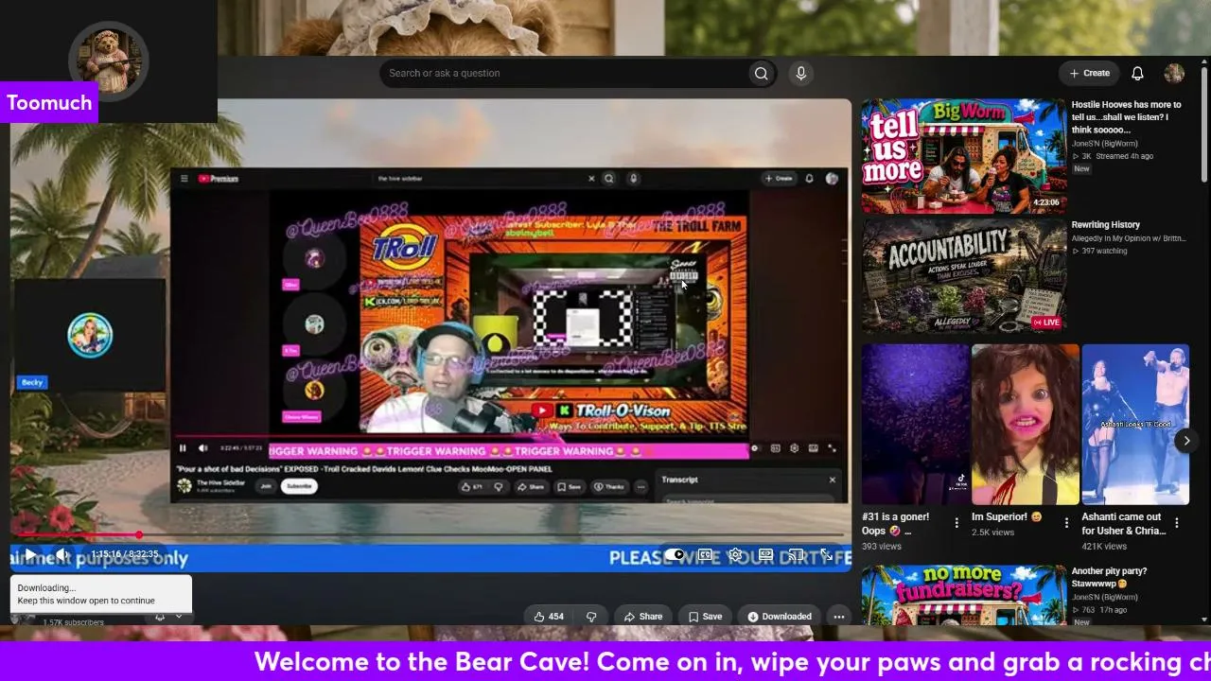Screen dimensions: 1211x681
Task: Click the YouTube Premium logo in embedded page
Action: [219, 179]
